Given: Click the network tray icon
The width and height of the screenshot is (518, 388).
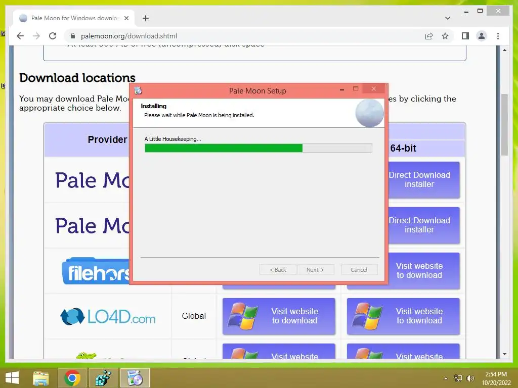Looking at the screenshot, I should [458, 378].
